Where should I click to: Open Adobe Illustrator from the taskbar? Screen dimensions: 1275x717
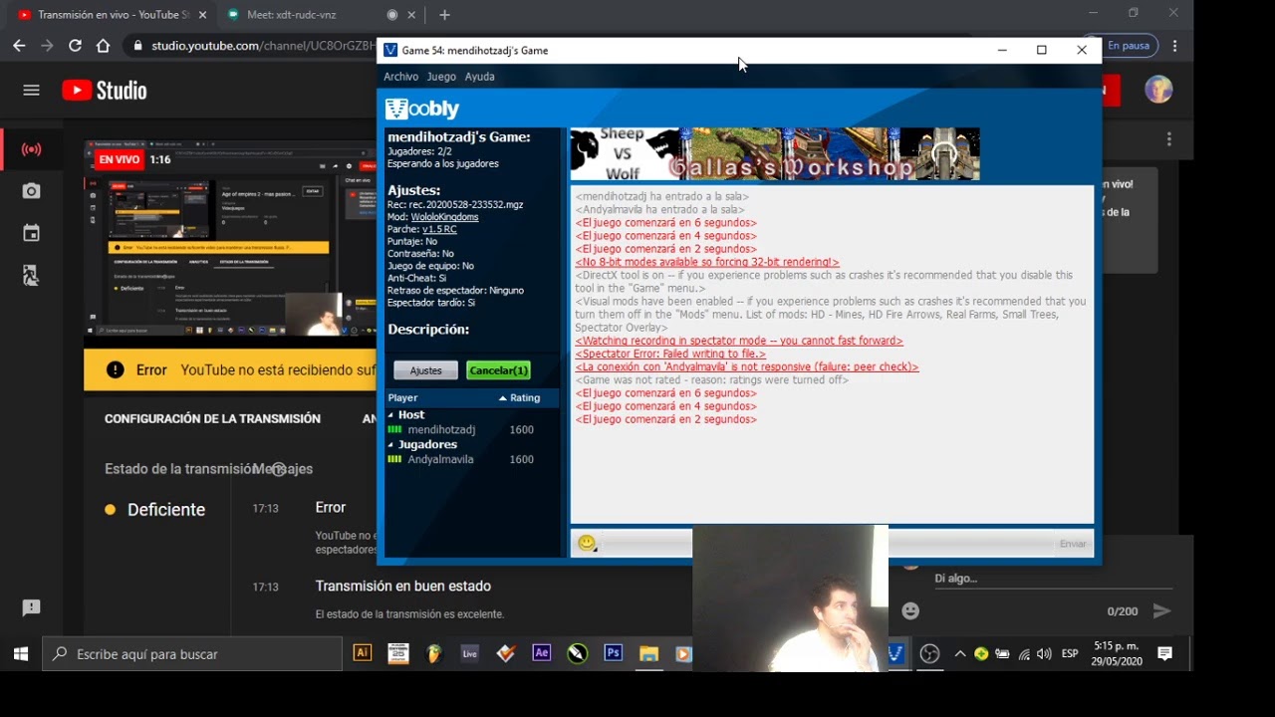coord(363,653)
